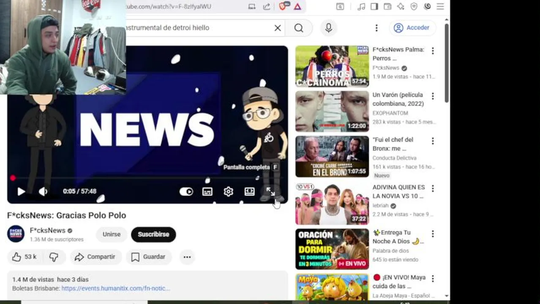Screen dimensions: 540x304
Task: Open the YouTube settings three-dot menu
Action: coord(376,28)
